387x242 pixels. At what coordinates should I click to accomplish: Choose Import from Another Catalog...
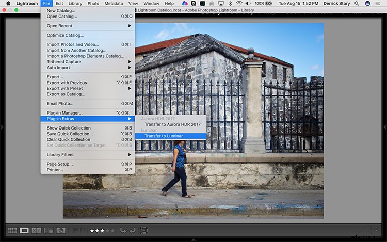click(88, 50)
